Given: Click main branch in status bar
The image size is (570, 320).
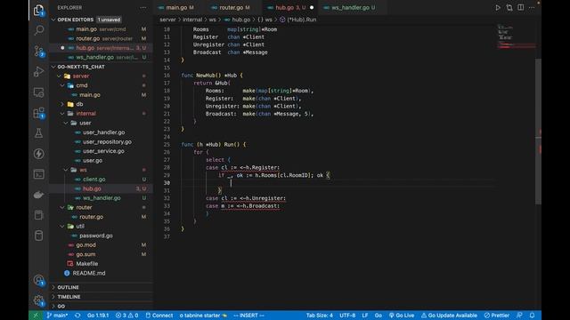Looking at the screenshot, I should (57, 316).
